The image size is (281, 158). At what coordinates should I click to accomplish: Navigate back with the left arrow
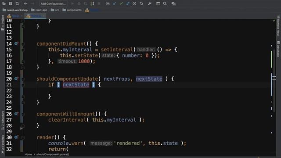(x=25, y=4)
